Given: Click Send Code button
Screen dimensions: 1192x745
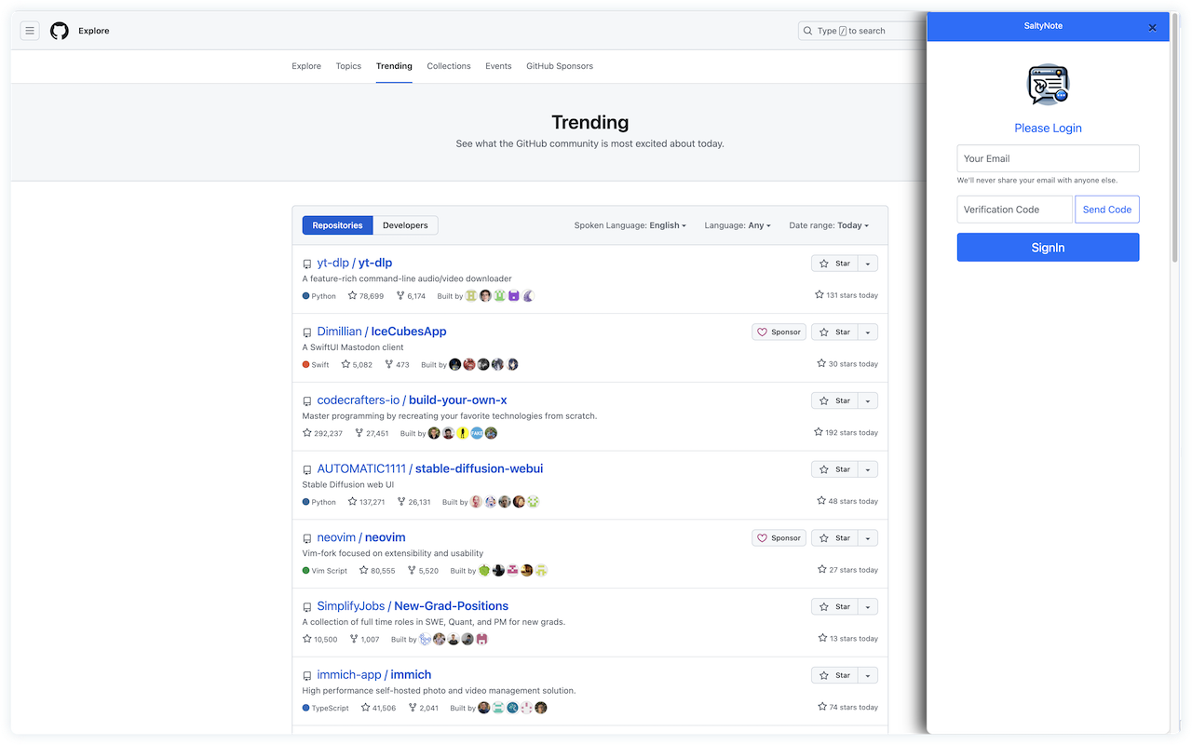Looking at the screenshot, I should click(1106, 210).
